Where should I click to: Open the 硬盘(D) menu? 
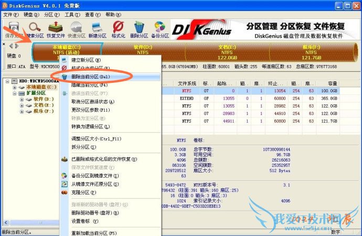tap(31, 15)
